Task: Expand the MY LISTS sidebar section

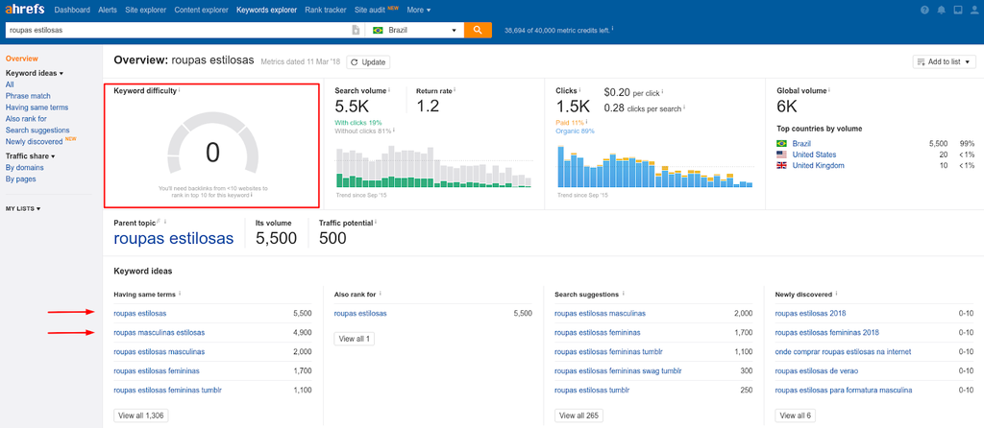Action: (x=23, y=208)
